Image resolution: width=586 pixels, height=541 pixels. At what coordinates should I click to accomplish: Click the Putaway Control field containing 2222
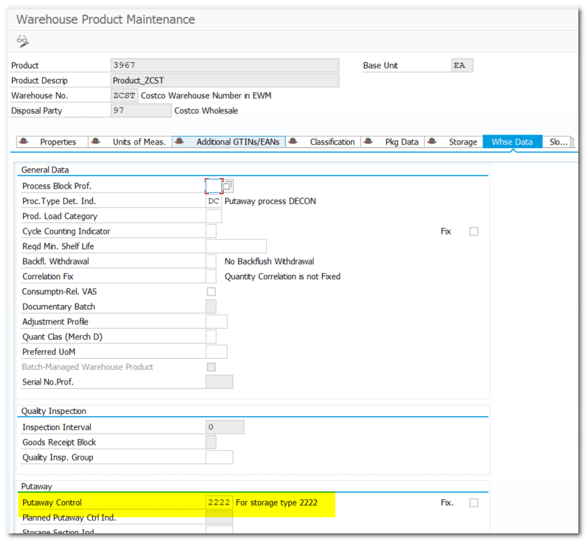click(219, 502)
